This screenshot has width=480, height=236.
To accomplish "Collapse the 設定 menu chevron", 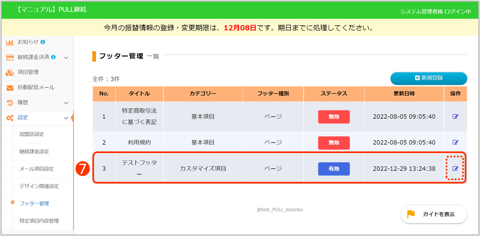I will 66,118.
